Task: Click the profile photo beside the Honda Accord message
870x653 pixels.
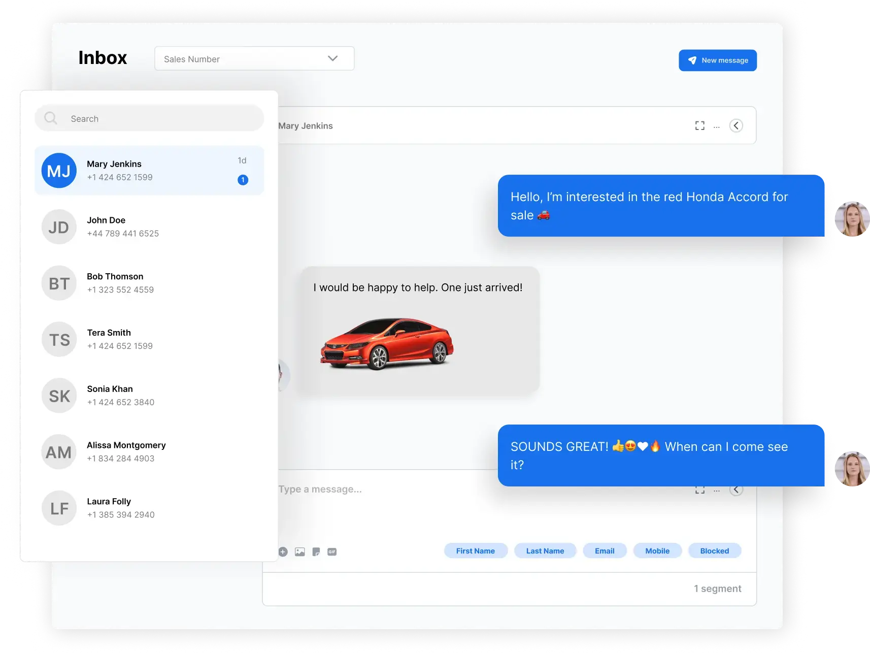Action: click(852, 219)
